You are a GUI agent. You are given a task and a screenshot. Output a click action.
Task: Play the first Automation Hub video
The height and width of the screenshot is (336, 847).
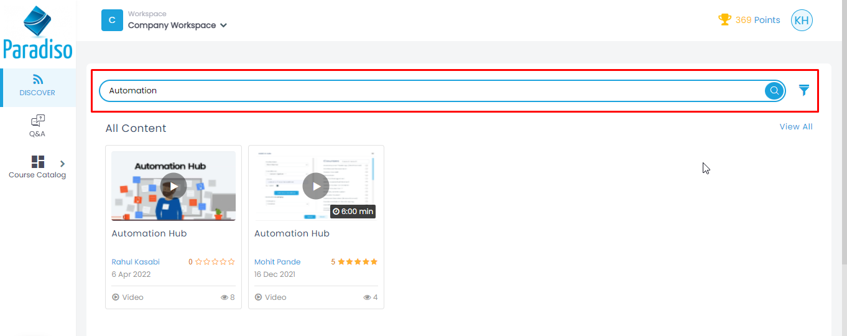[174, 186]
